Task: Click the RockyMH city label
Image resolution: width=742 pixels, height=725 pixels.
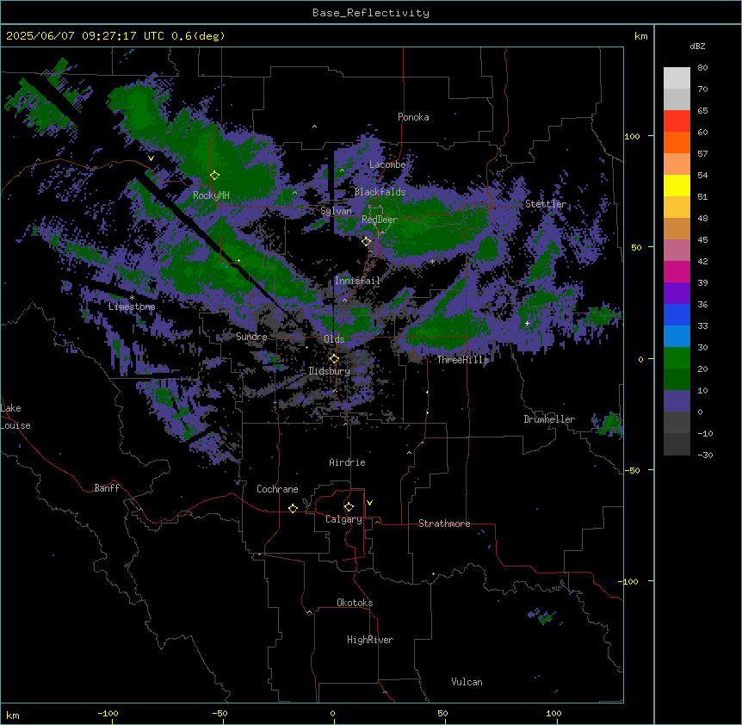Action: point(211,195)
